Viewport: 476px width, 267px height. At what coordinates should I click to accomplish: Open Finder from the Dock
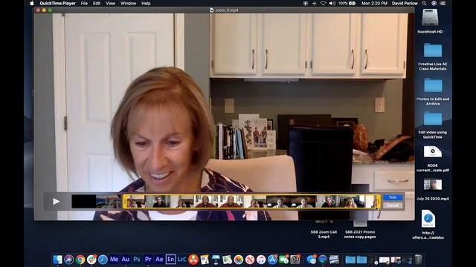58,260
